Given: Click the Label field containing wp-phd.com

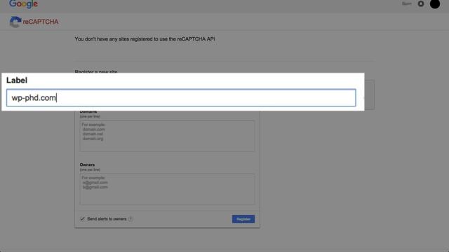Looking at the screenshot, I should click(x=181, y=98).
